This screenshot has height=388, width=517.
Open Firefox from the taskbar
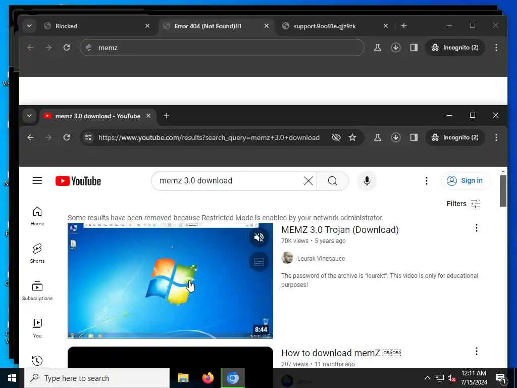click(208, 378)
